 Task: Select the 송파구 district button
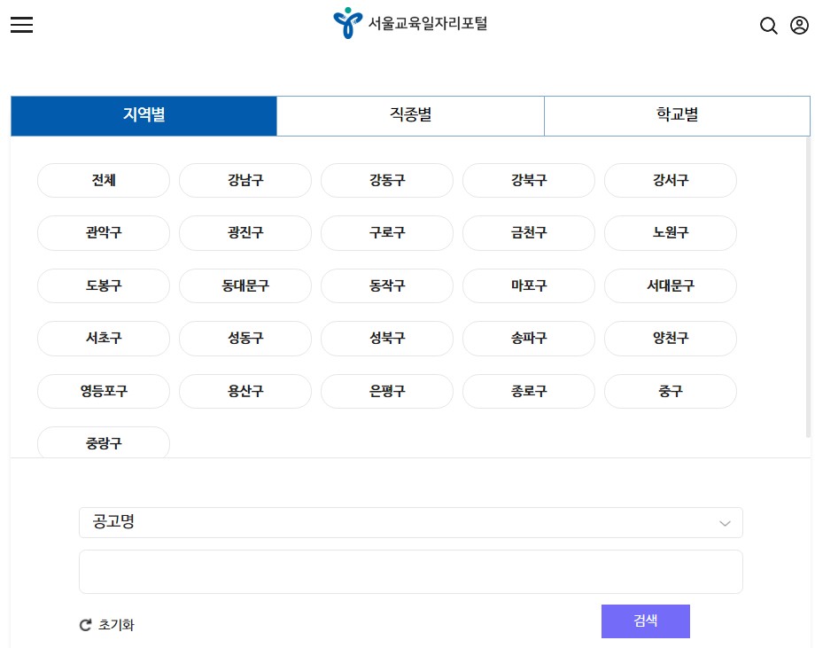click(528, 338)
